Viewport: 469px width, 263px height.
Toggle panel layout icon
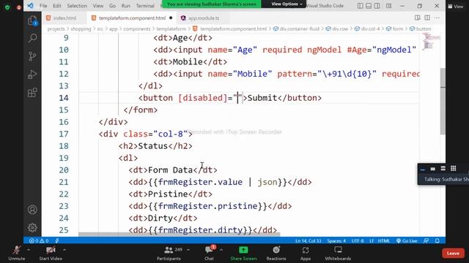369,6
